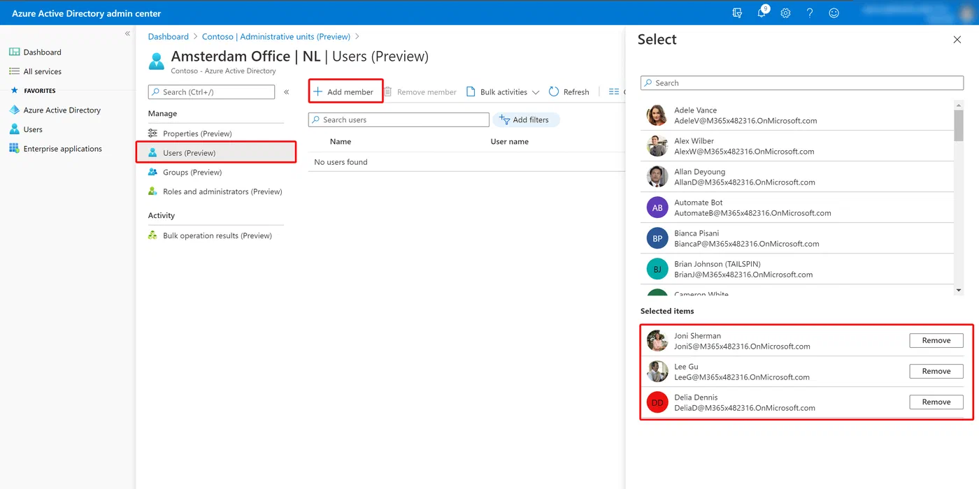Click the feedback smiley icon
The height and width of the screenshot is (489, 979).
(834, 13)
